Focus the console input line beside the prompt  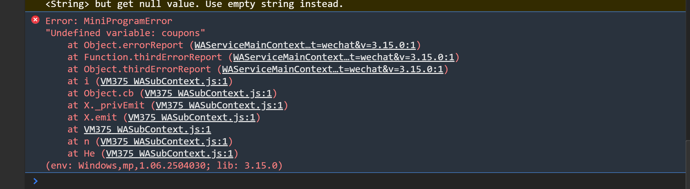coord(335,181)
